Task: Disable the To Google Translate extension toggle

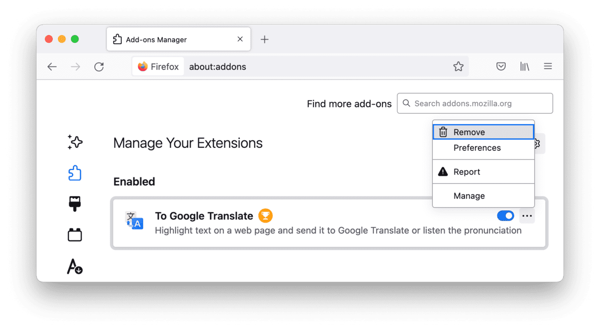Action: 506,216
